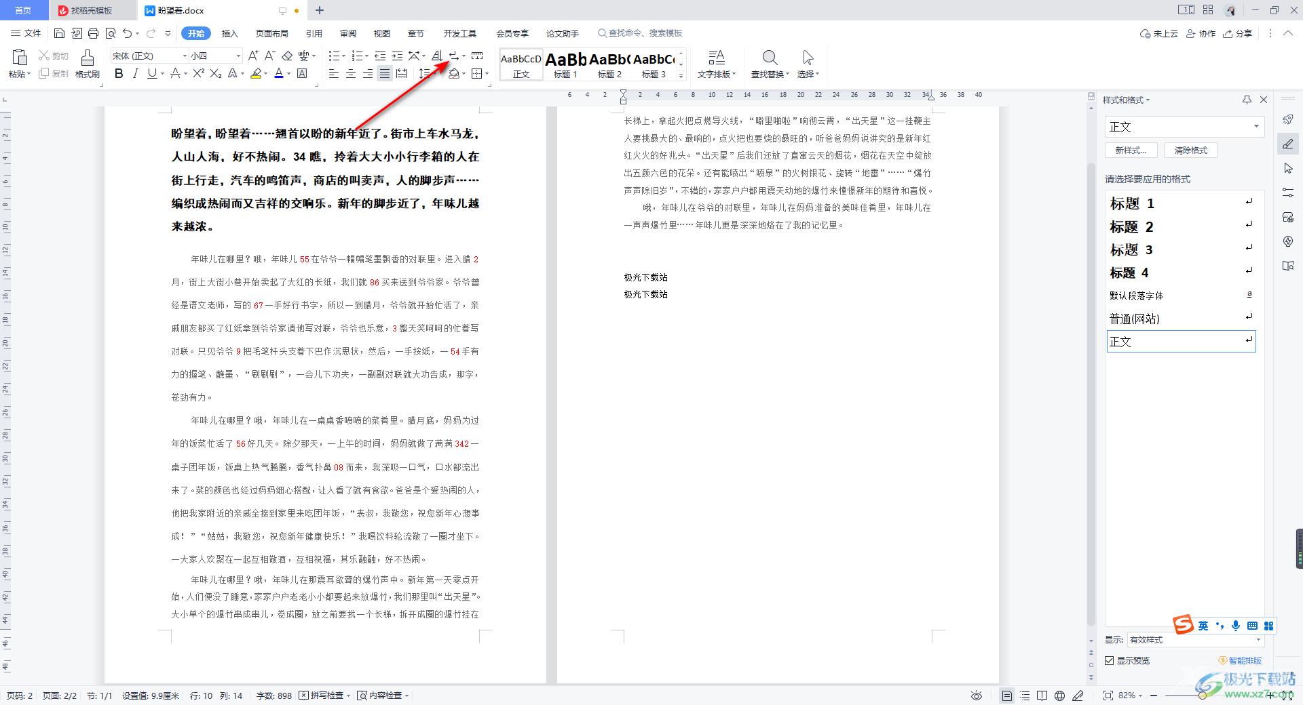This screenshot has height=705, width=1303.
Task: Enable eye protection mode icon
Action: [x=977, y=696]
